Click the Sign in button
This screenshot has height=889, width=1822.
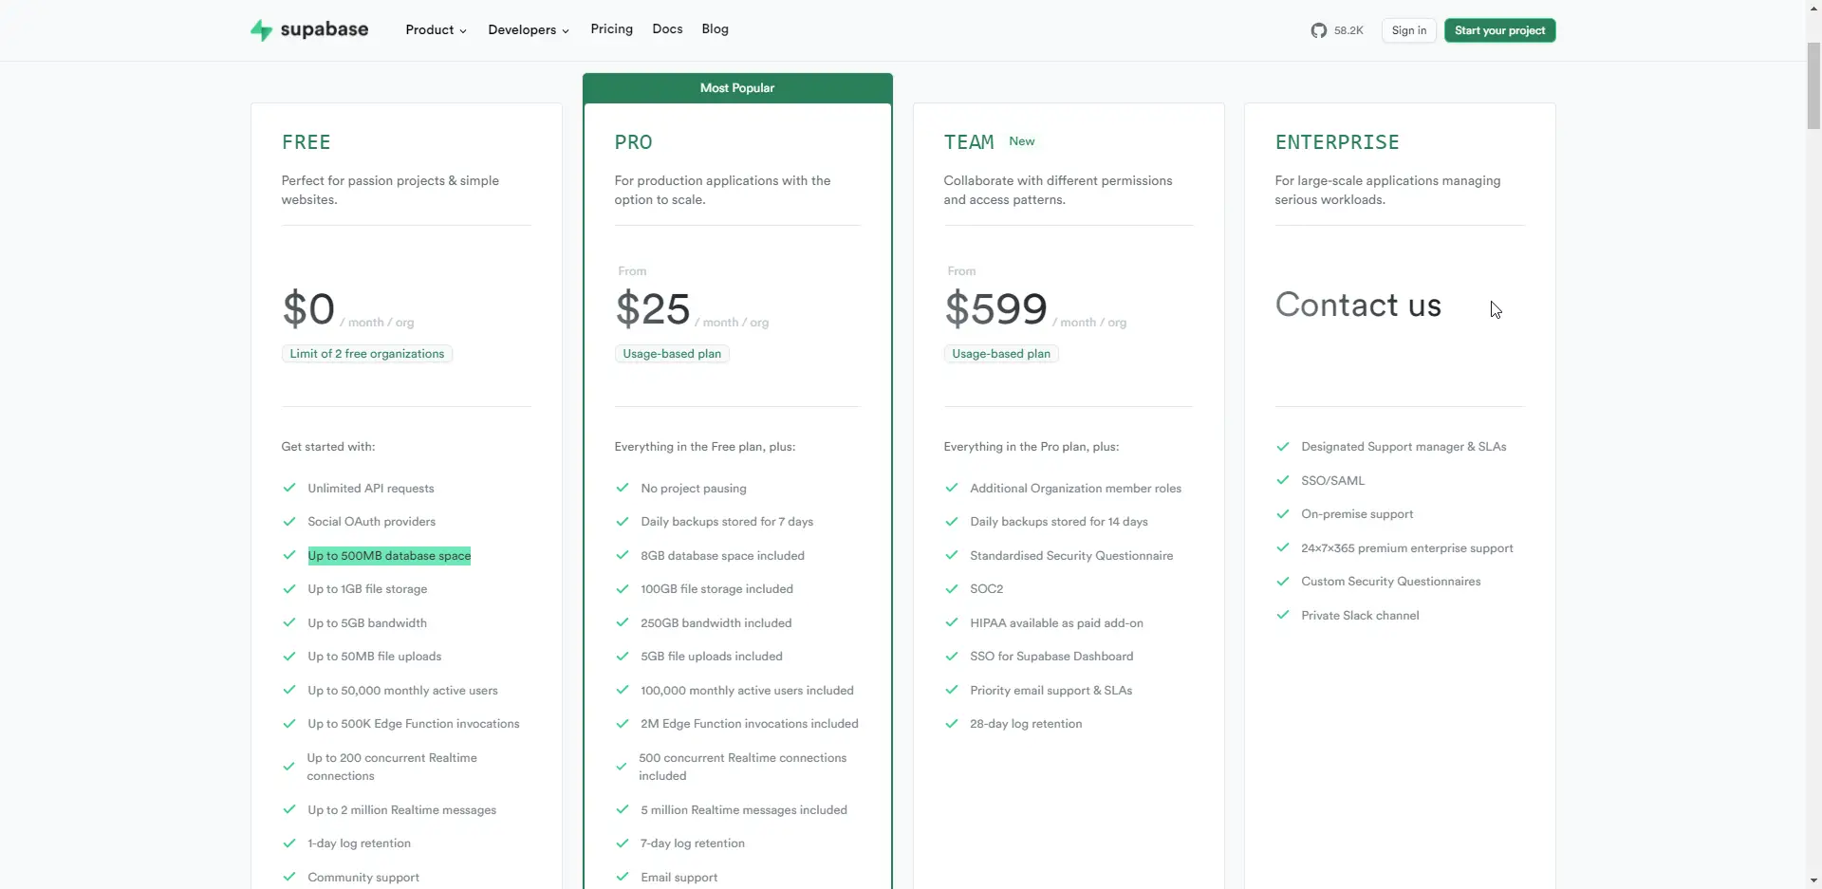click(1408, 30)
